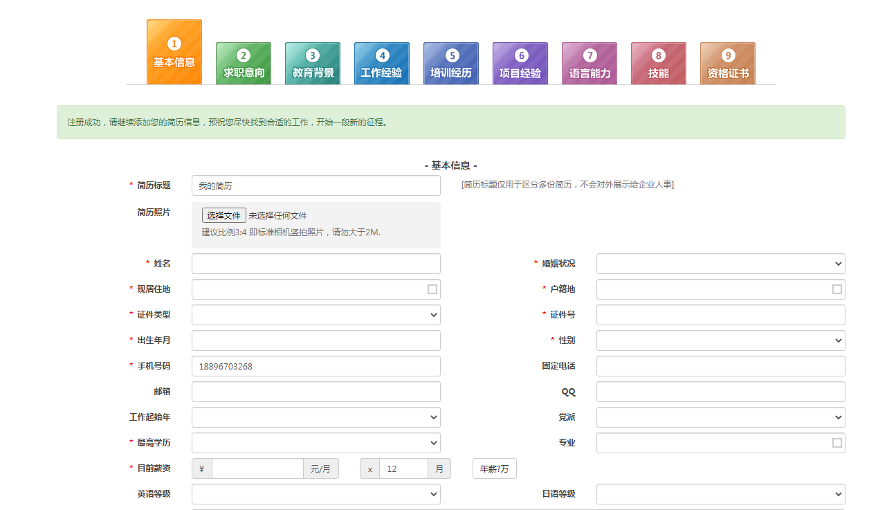This screenshot has width=896, height=510.
Task: Focus the 证件号 input field
Action: point(721,315)
